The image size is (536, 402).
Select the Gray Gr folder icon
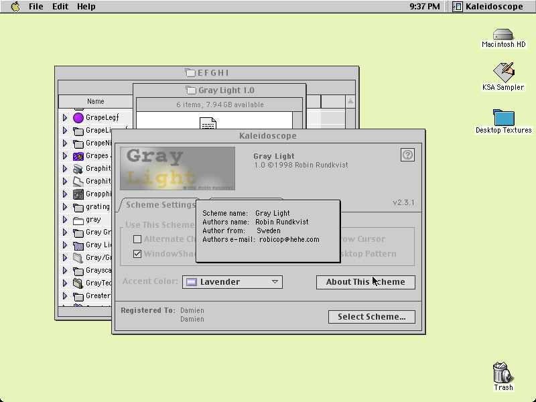[x=78, y=232]
